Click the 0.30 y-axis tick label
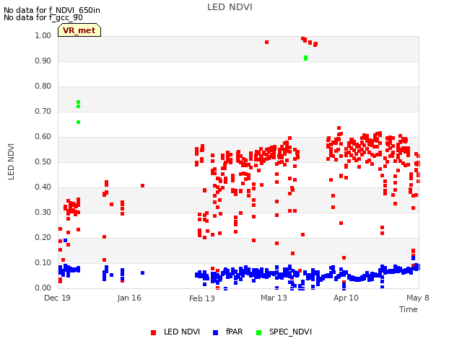This screenshot has height=346, width=462. pos(43,213)
